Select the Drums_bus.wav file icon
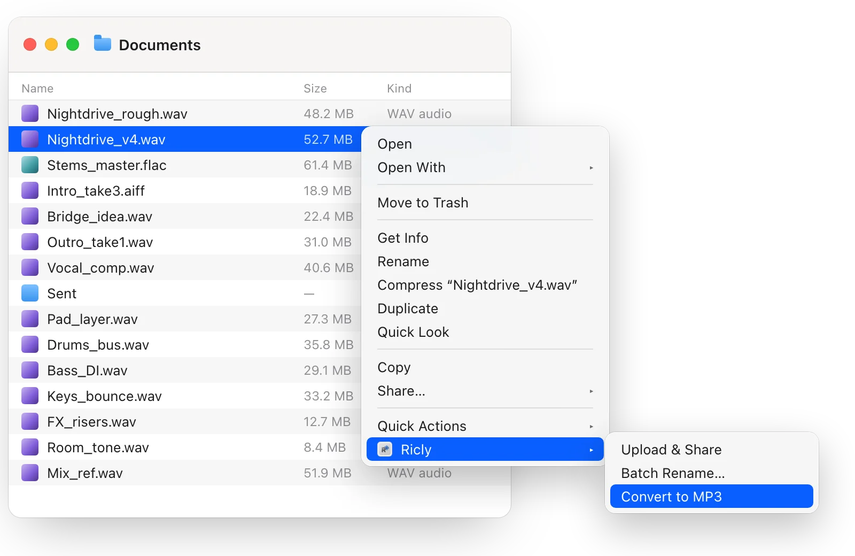This screenshot has width=855, height=556. 30,344
